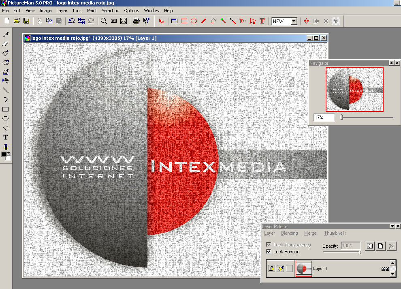Open the NEW selection mode dropdown
The image size is (401, 289).
point(294,21)
